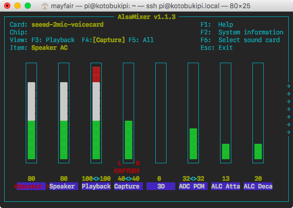Zoom the window with the green button

click(28, 6)
